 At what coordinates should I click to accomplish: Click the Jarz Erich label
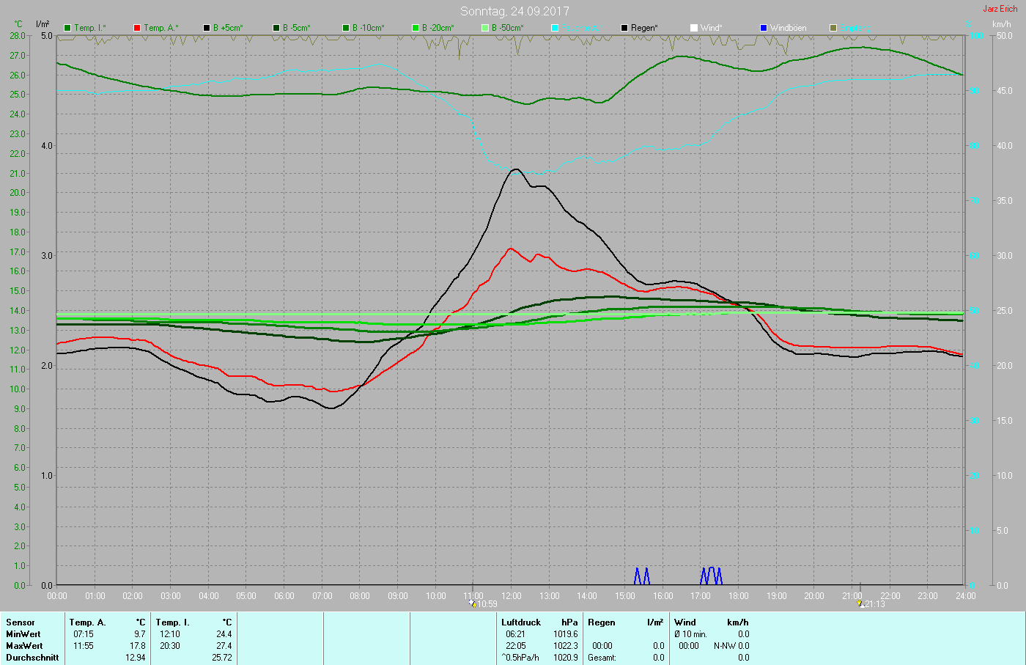1000,9
